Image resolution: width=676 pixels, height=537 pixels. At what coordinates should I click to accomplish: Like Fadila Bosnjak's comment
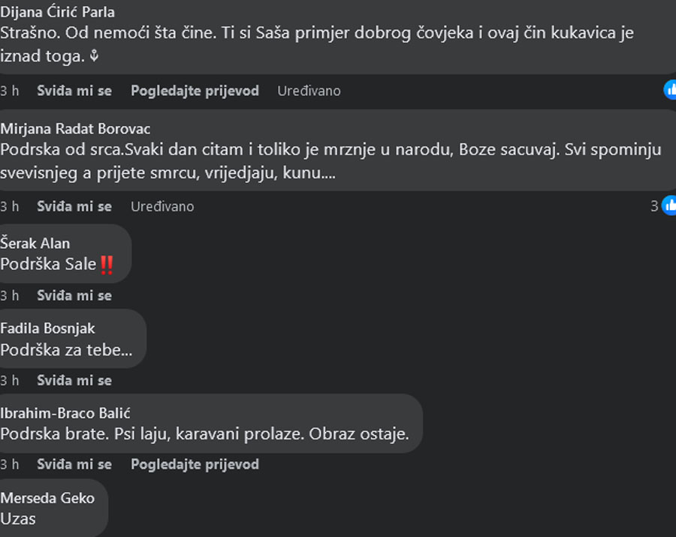pos(74,380)
